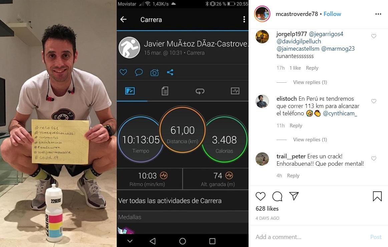Open mcastroverde78 profile picture
Screen dimensions: 388x247
click(x=262, y=14)
